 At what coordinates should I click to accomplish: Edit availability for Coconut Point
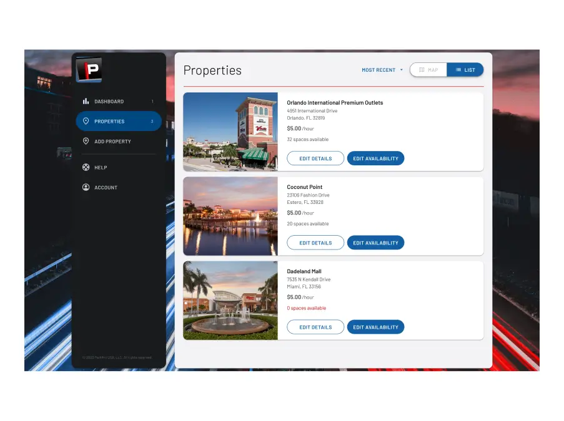click(x=375, y=243)
